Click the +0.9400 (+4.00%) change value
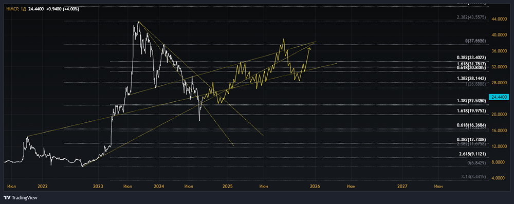The height and width of the screenshot is (204, 514). 63,9
